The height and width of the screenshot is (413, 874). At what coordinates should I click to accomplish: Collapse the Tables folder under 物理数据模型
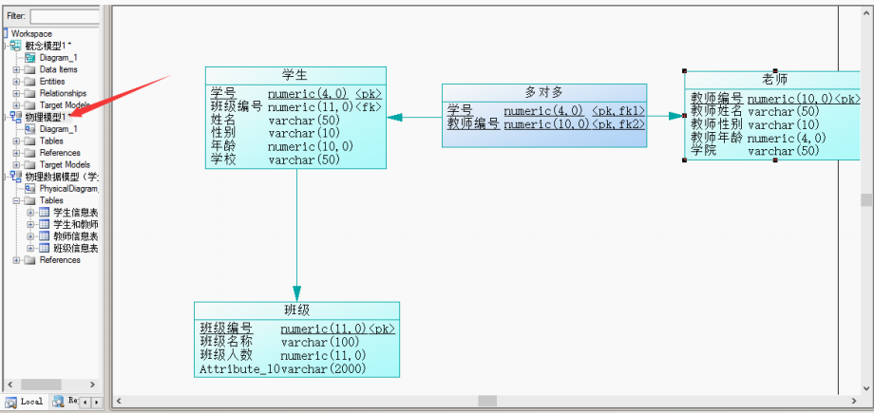pos(16,200)
